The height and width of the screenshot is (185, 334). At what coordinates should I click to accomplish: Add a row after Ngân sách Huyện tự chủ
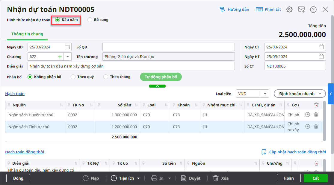[x=307, y=114]
